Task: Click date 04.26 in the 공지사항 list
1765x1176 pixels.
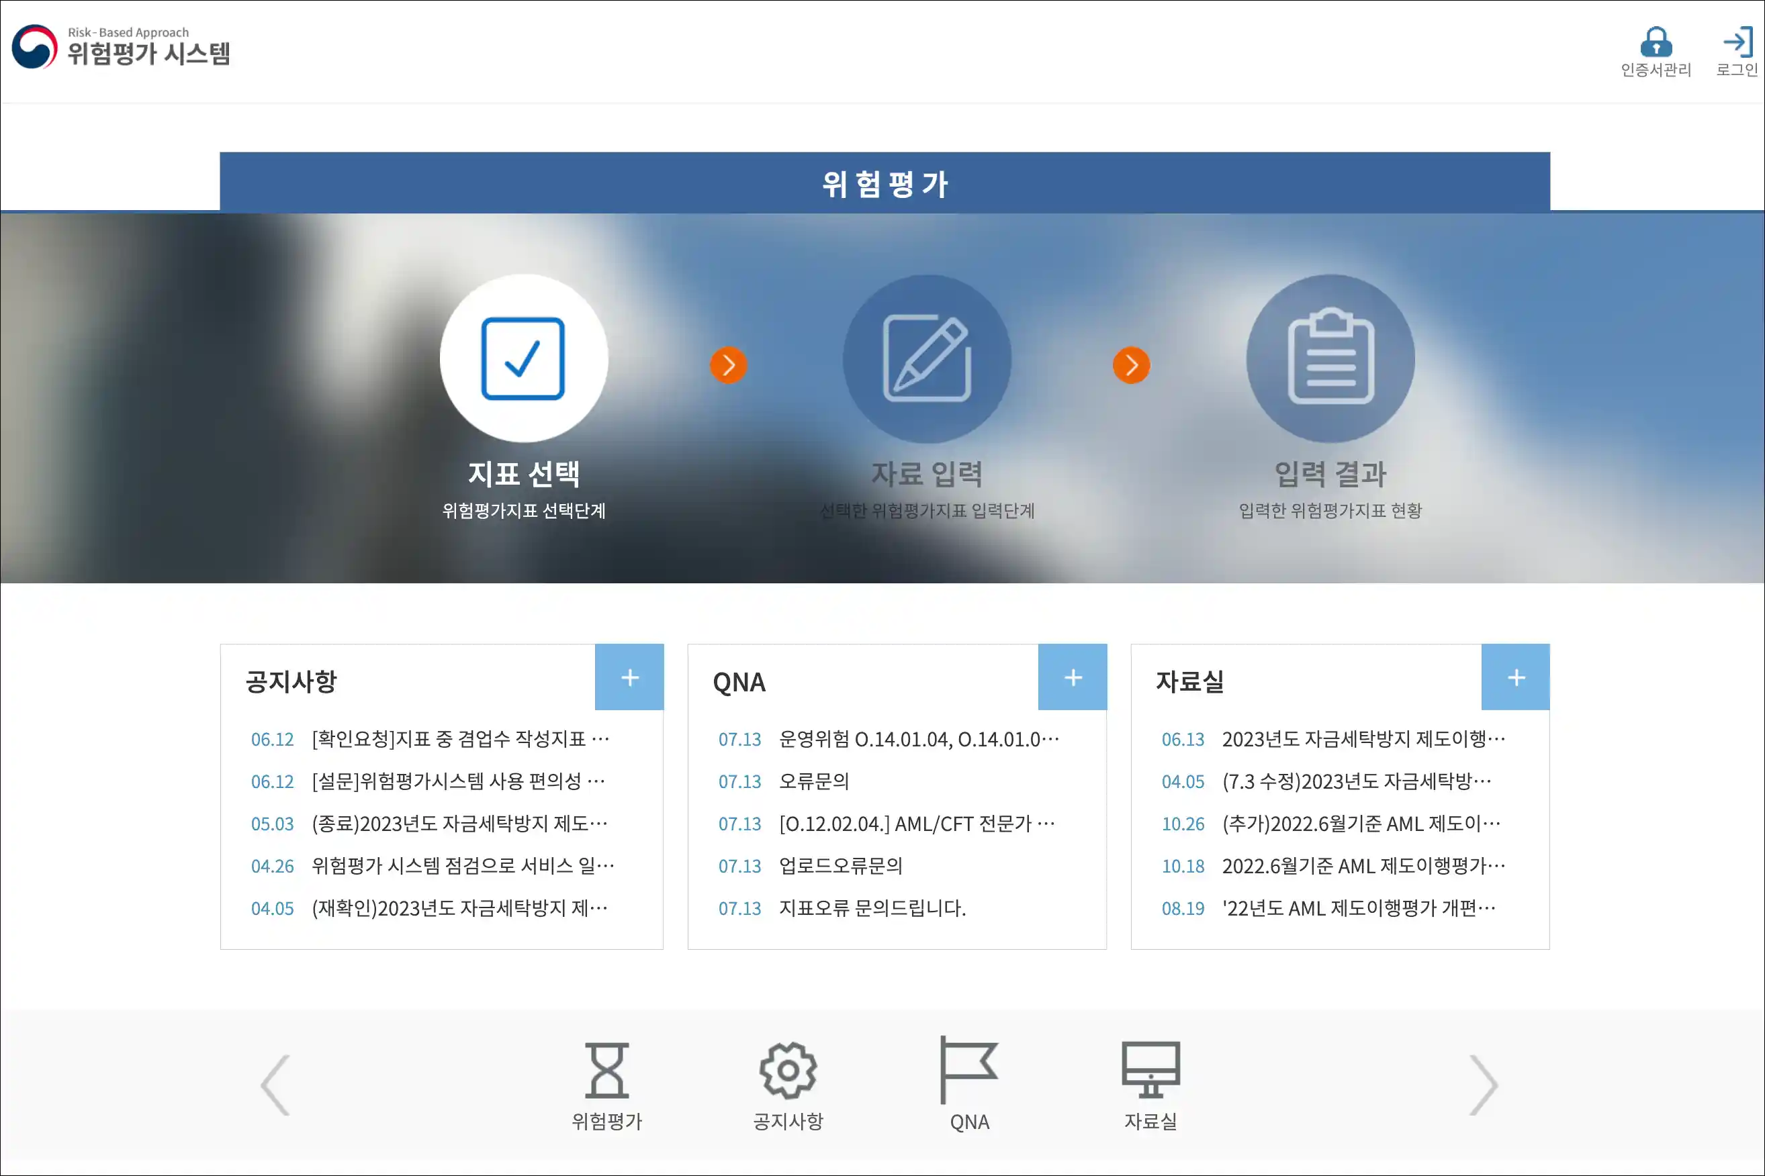Action: pyautogui.click(x=273, y=865)
